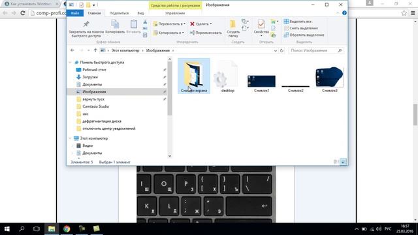Switch to the Вид tab
Image resolution: width=418 pixels, height=235 pixels.
140,13
